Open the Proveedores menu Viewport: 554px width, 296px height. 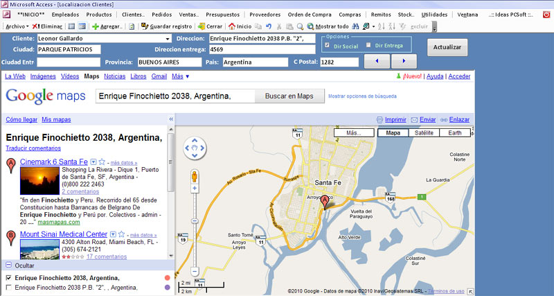(x=265, y=14)
